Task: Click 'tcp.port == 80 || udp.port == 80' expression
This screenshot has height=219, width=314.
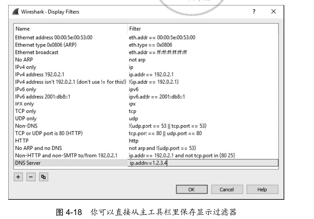Action: (165, 133)
